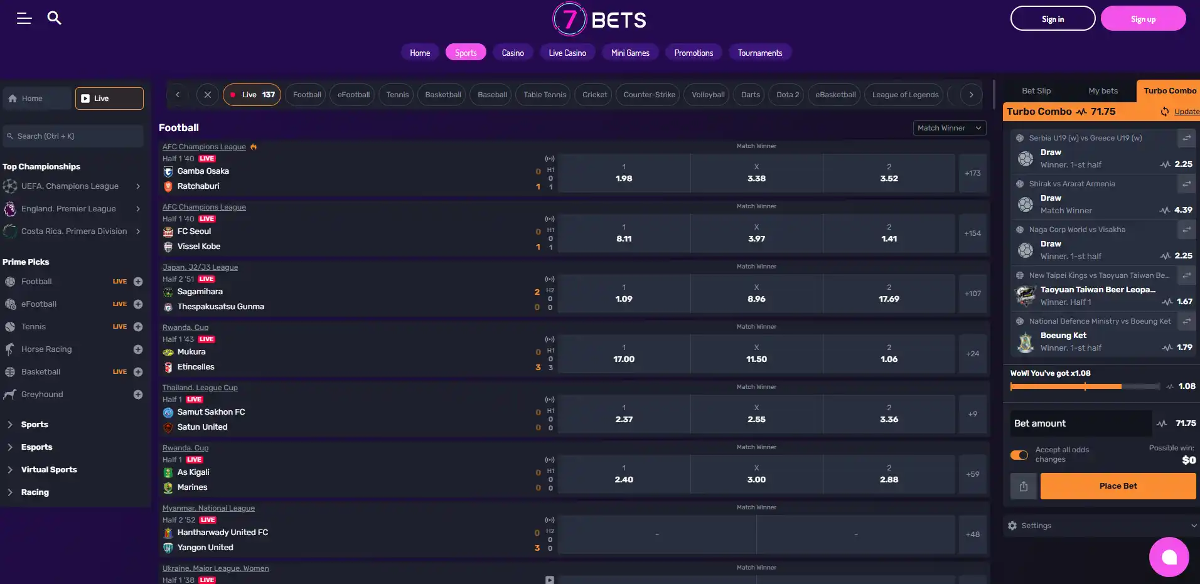The width and height of the screenshot is (1200, 584).
Task: Focus the Search (Ctrl + K) field
Action: (x=73, y=136)
